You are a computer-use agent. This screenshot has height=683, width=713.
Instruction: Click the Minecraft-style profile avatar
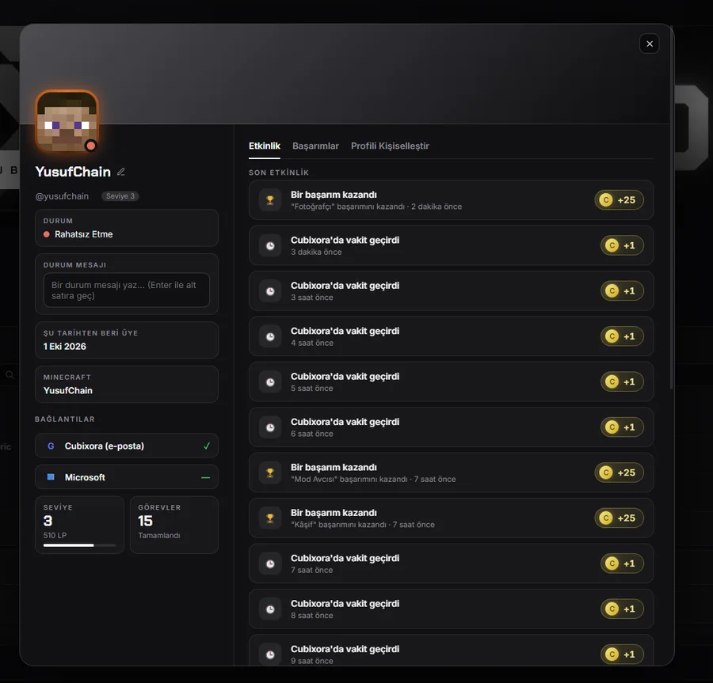point(67,121)
